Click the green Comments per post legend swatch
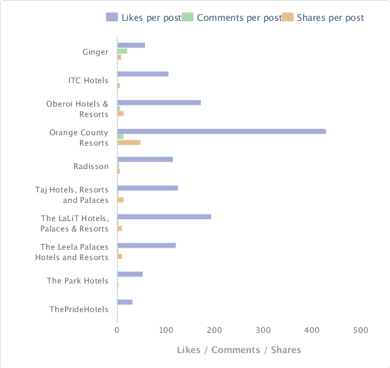390x368 pixels. (x=188, y=17)
